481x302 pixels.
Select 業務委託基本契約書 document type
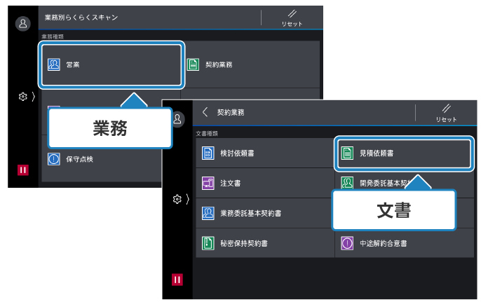(265, 213)
